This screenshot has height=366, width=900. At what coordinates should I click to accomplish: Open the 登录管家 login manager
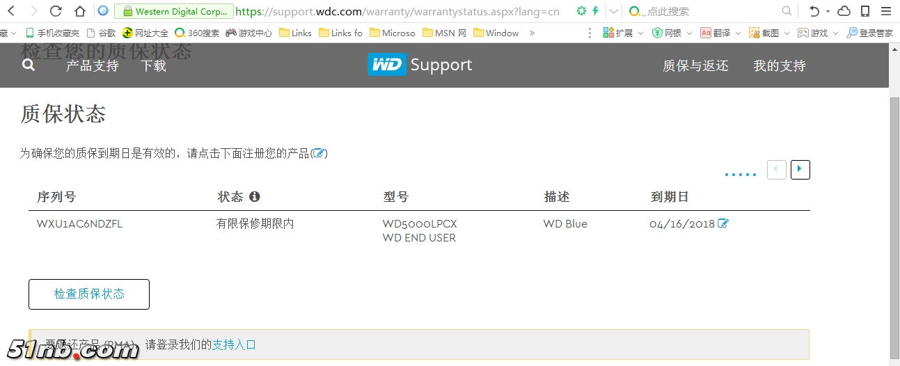[x=869, y=33]
